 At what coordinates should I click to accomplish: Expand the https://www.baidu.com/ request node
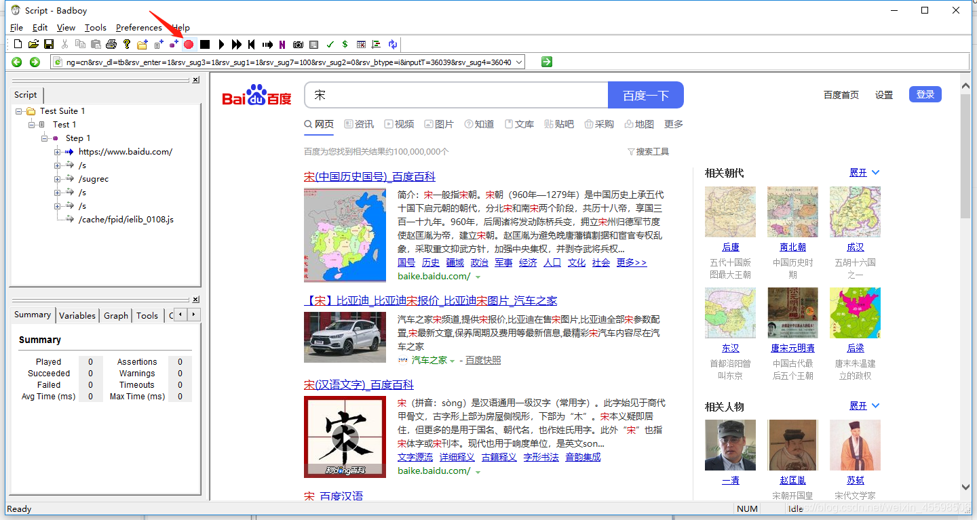point(58,151)
